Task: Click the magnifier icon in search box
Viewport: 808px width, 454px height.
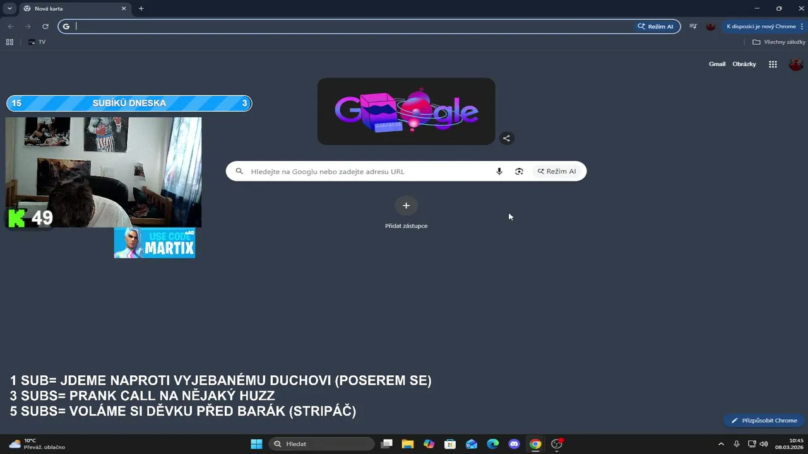Action: pyautogui.click(x=239, y=172)
